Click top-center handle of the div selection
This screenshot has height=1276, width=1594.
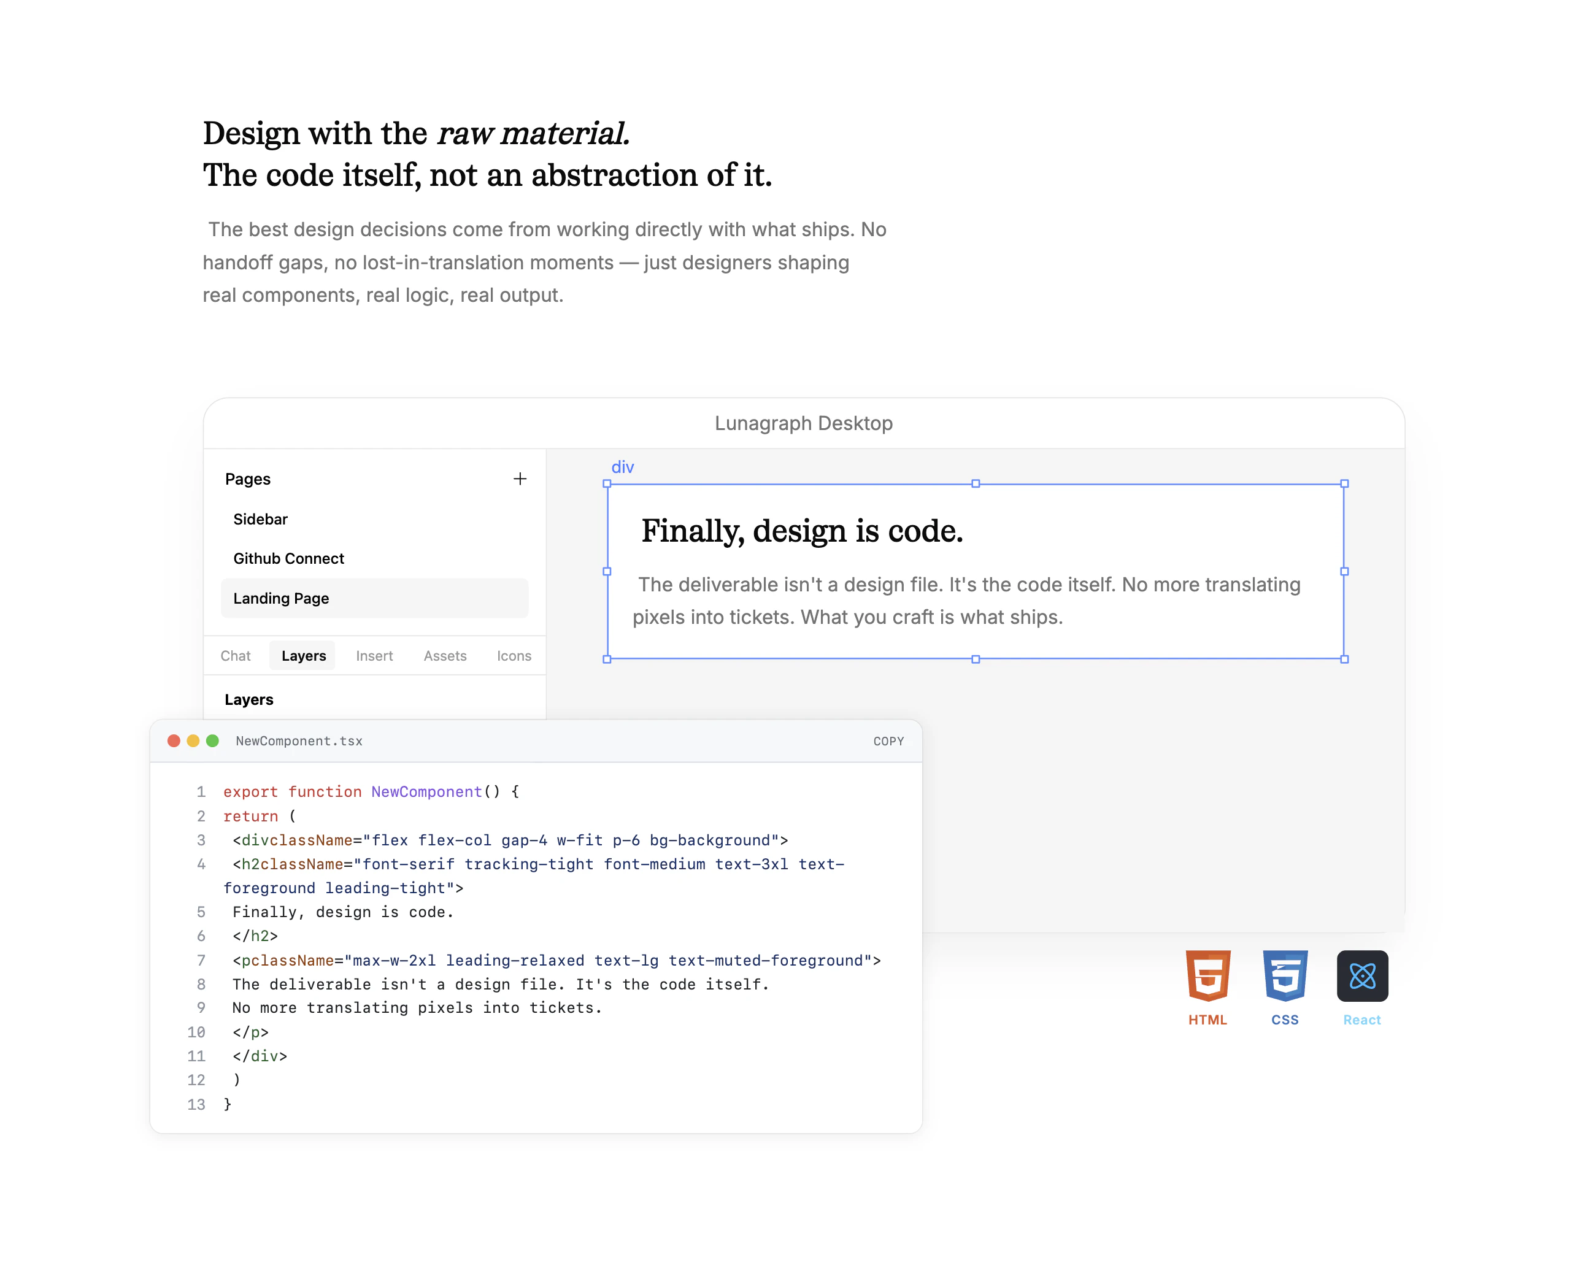tap(975, 483)
